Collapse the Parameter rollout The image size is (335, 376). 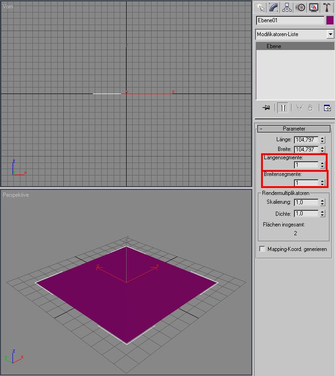click(x=294, y=129)
